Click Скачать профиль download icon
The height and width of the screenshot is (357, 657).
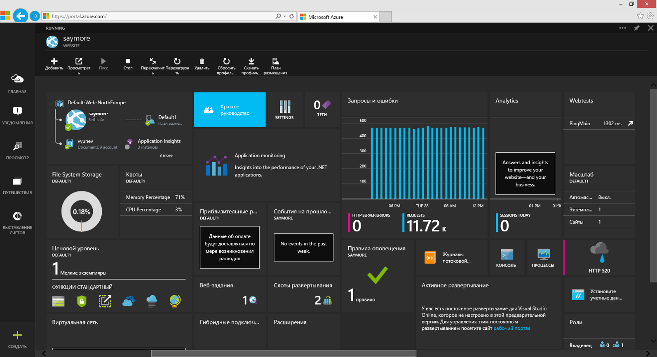coord(251,61)
